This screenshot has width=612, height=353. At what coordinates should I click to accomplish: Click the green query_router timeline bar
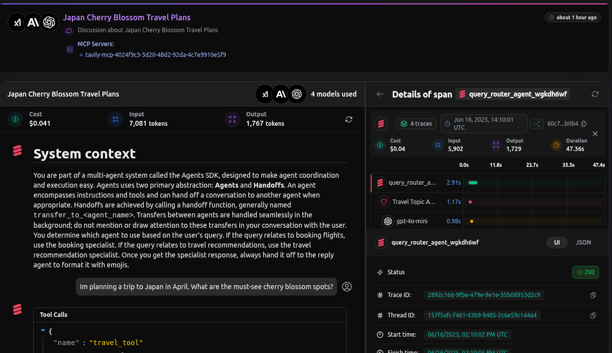pos(473,183)
